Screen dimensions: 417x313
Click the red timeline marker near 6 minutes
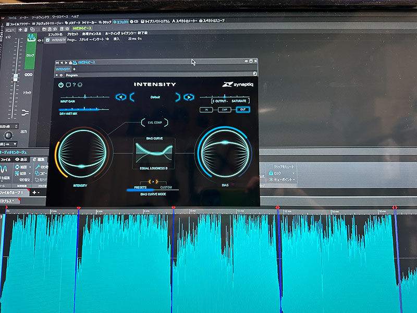pos(174,208)
